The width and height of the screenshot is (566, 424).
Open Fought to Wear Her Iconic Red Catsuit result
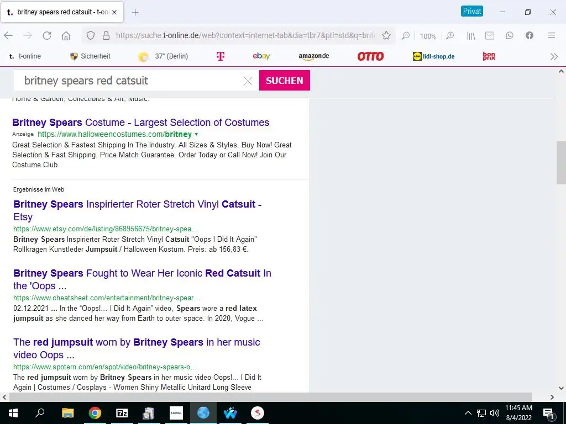coord(142,279)
